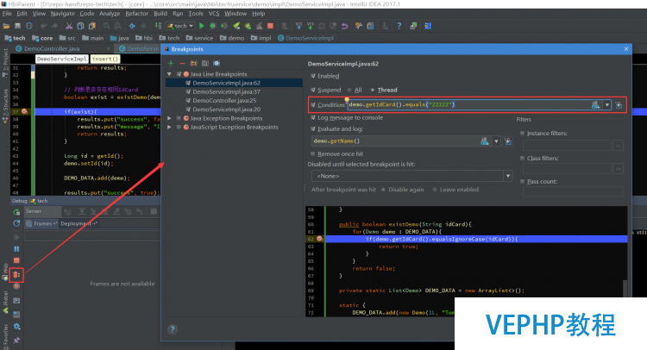The width and height of the screenshot is (647, 350).
Task: Click DemoServiceImpl breadcrumb in navigation bar
Action: pos(305,38)
